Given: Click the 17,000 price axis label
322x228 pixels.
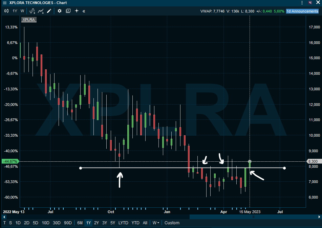Looking at the screenshot, I should tap(315, 27).
